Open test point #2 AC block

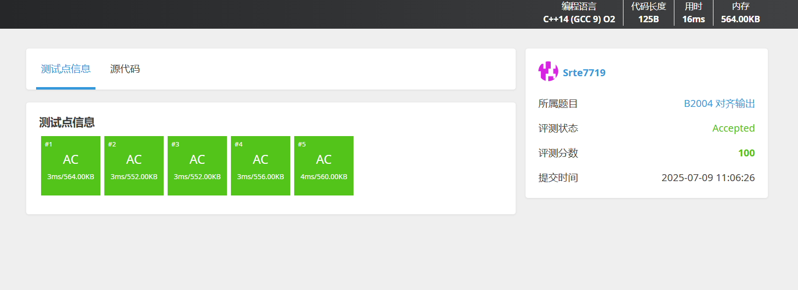(x=134, y=166)
